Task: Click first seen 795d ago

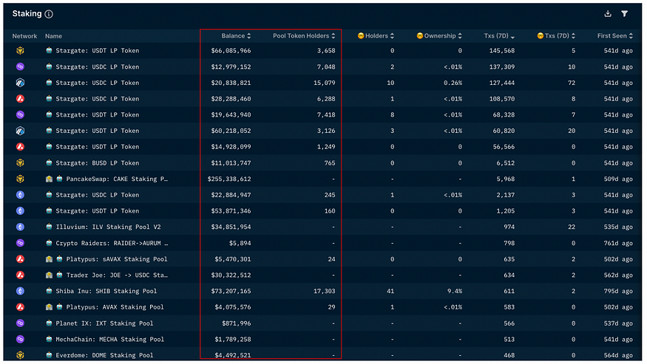Action: click(618, 292)
